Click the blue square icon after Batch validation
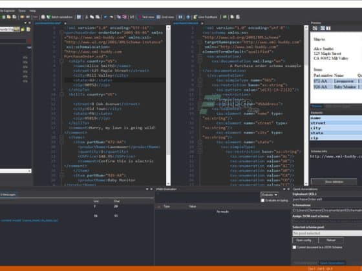This screenshot has height=271, width=362. coord(79,17)
